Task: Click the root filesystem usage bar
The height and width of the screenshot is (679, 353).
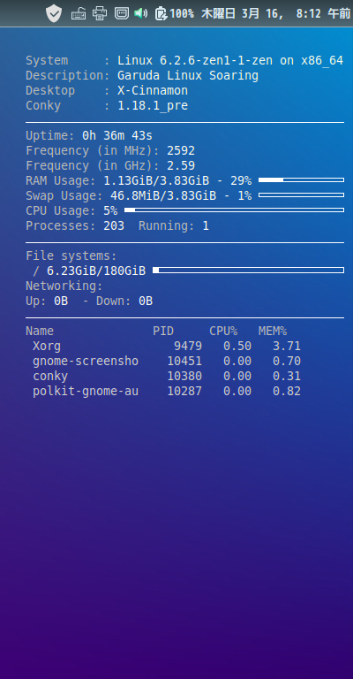Action: click(249, 271)
